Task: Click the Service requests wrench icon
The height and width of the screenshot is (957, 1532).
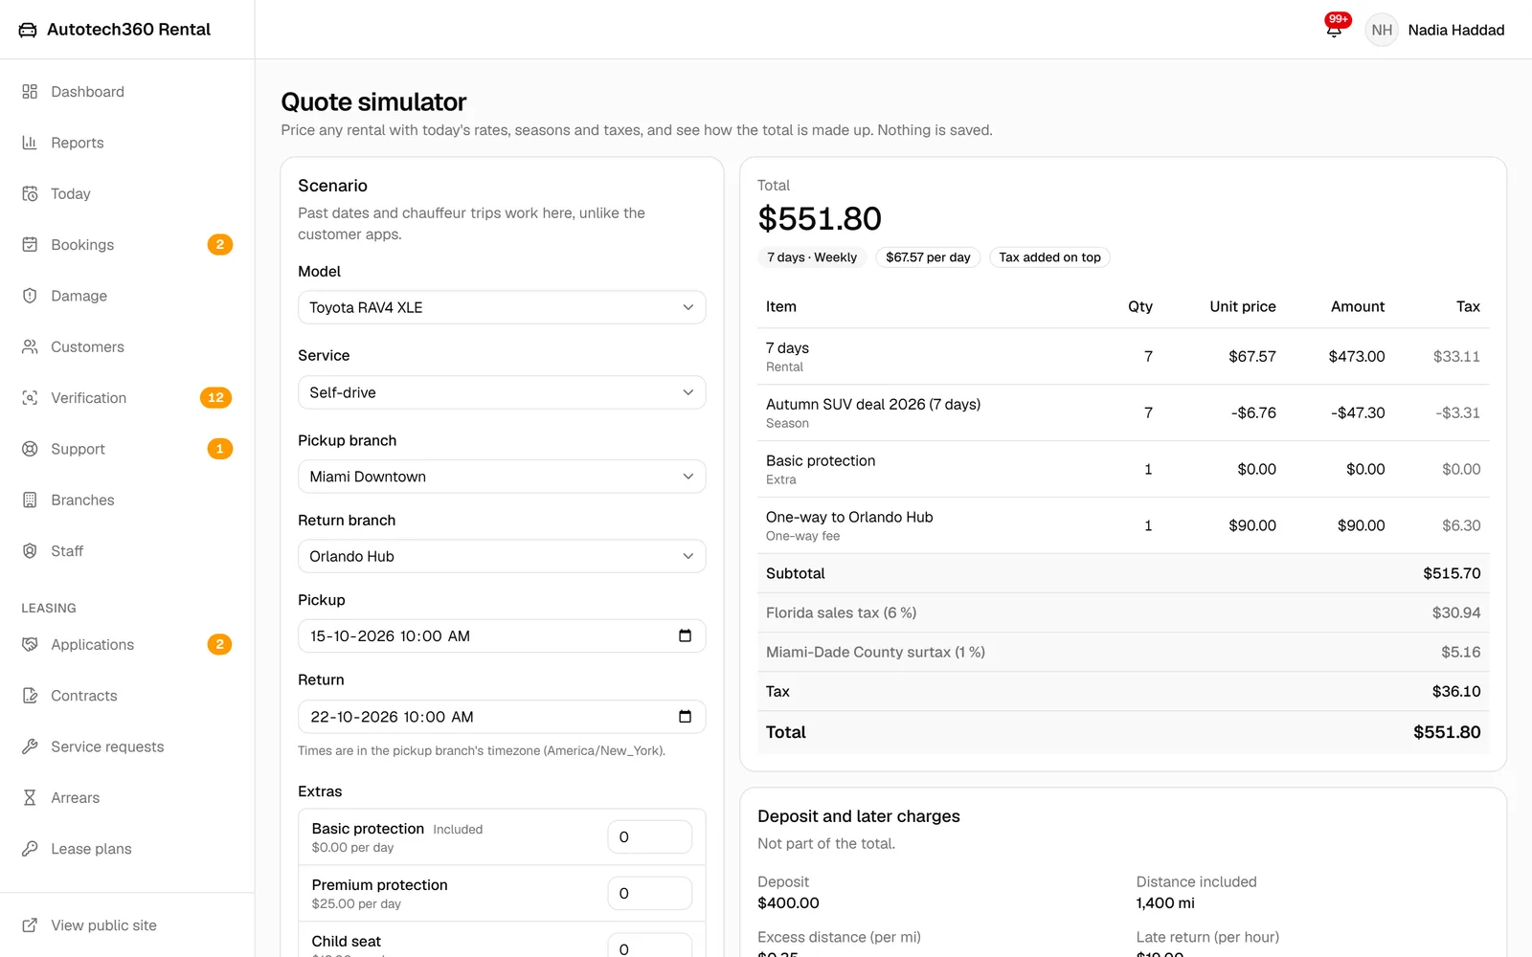Action: tap(30, 746)
